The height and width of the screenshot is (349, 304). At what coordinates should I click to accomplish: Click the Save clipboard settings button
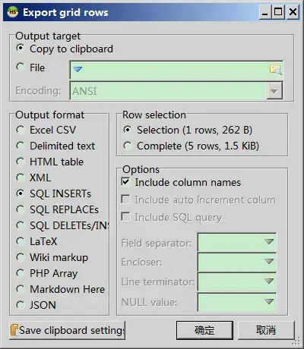pos(67,330)
